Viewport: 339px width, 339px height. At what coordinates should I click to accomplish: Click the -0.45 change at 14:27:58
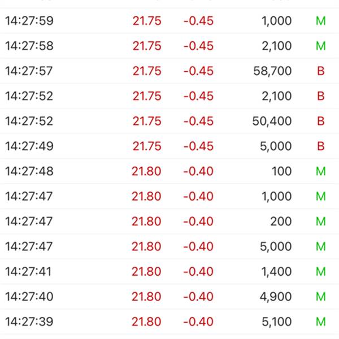198,46
